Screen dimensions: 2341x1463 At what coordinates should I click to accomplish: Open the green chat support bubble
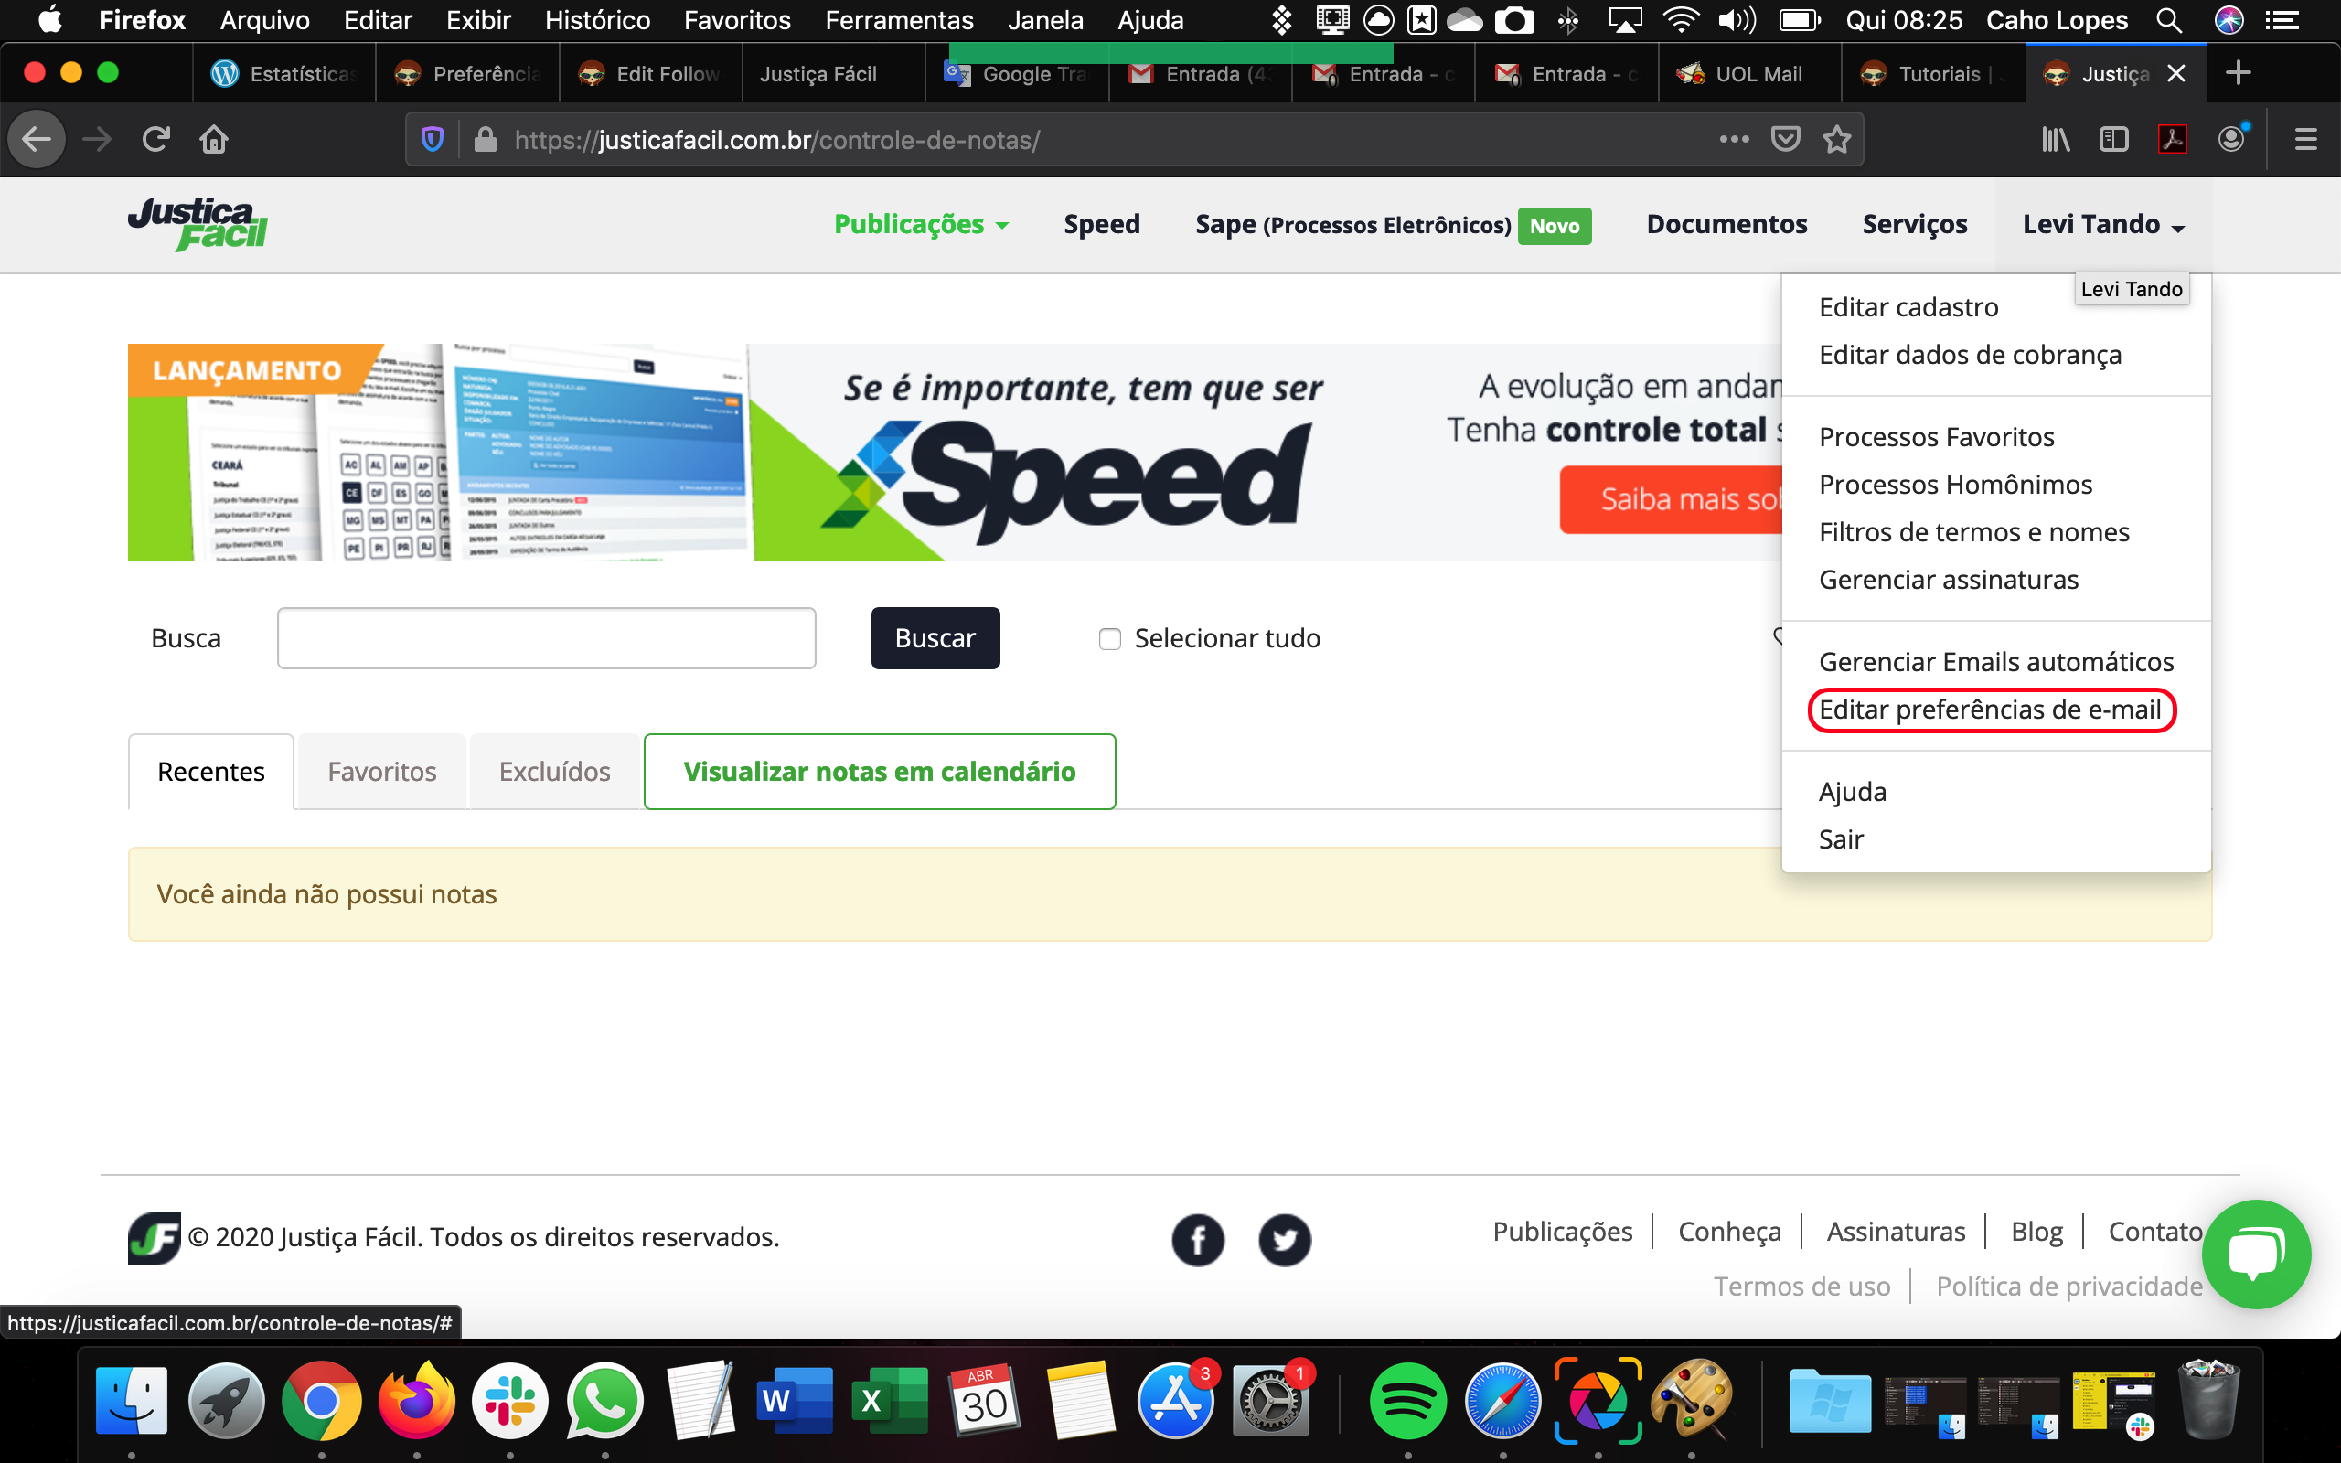2255,1254
